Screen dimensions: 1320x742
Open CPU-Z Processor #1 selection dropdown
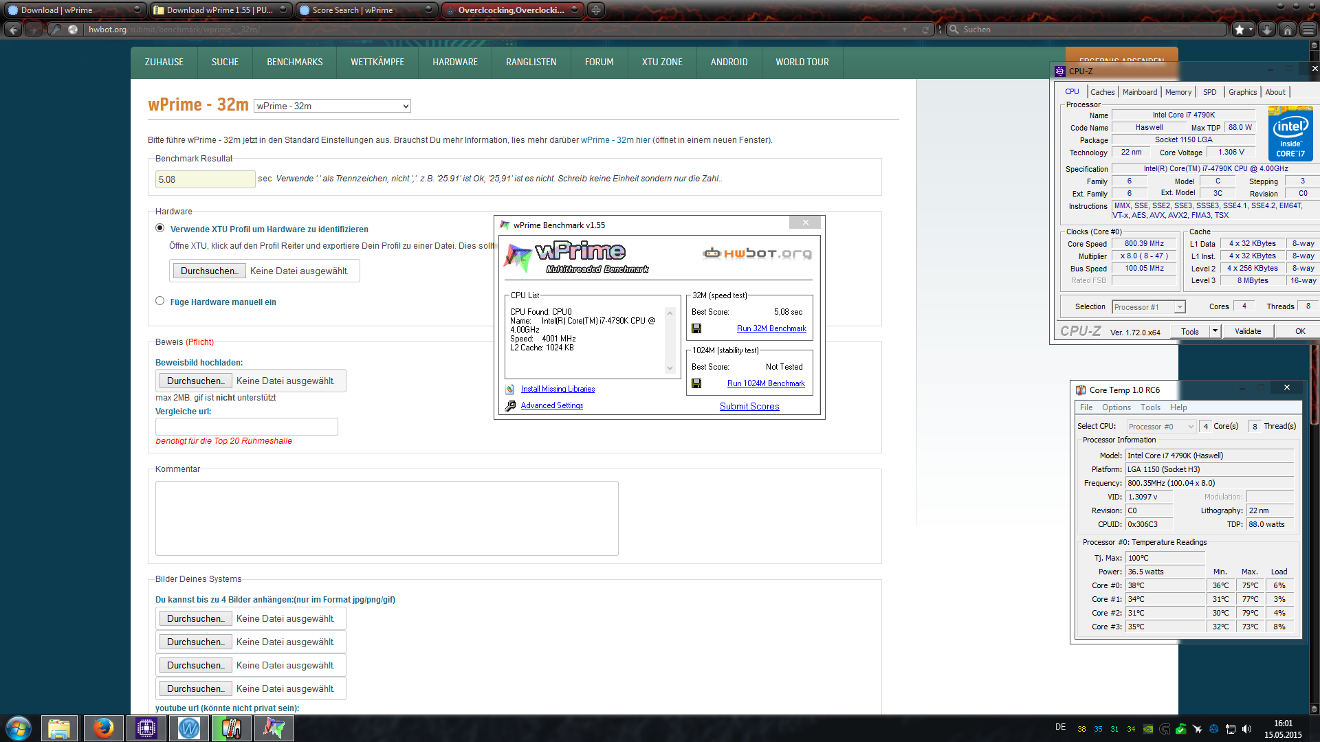1149,307
